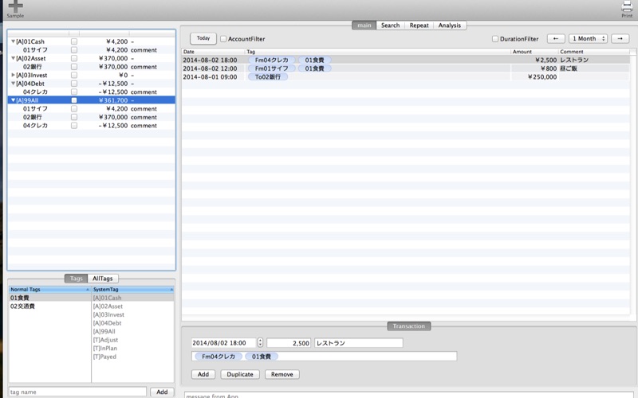This screenshot has height=398, width=638.
Task: Open the 1 Month duration dropdown
Action: point(588,38)
